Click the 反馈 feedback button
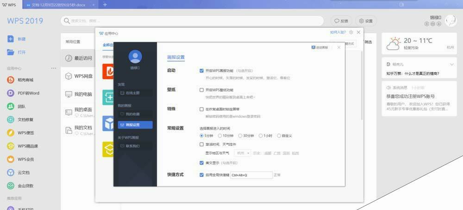463x210 pixels. click(341, 21)
